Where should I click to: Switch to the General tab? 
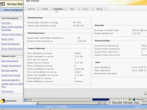pyautogui.click(x=32, y=9)
